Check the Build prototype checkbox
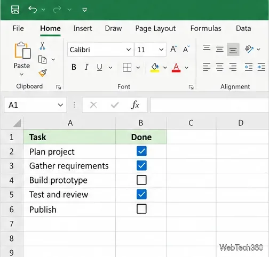This screenshot has width=269, height=257. coord(141,180)
